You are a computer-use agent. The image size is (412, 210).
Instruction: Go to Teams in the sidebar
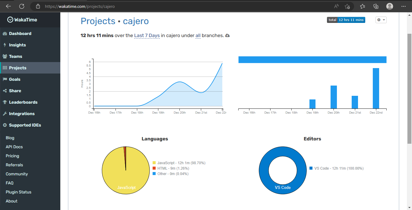[30, 56]
